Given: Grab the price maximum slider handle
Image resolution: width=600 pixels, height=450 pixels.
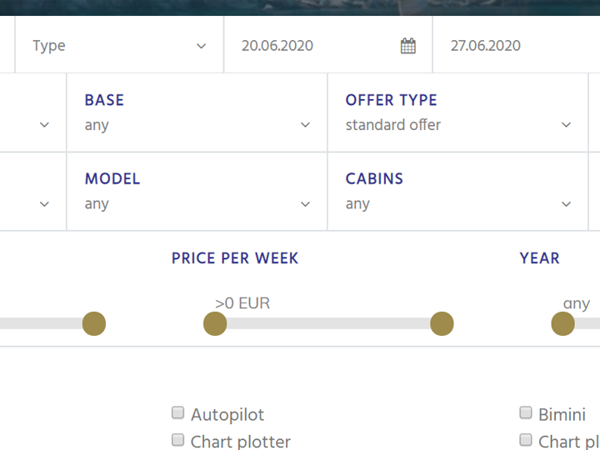Looking at the screenshot, I should coord(442,323).
